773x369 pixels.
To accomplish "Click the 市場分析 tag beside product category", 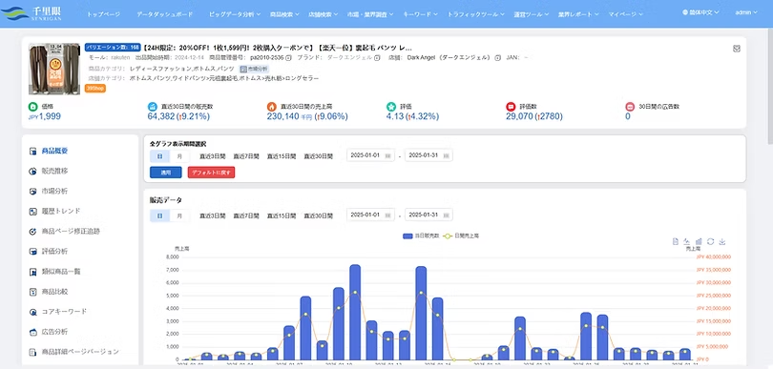I will tap(255, 69).
